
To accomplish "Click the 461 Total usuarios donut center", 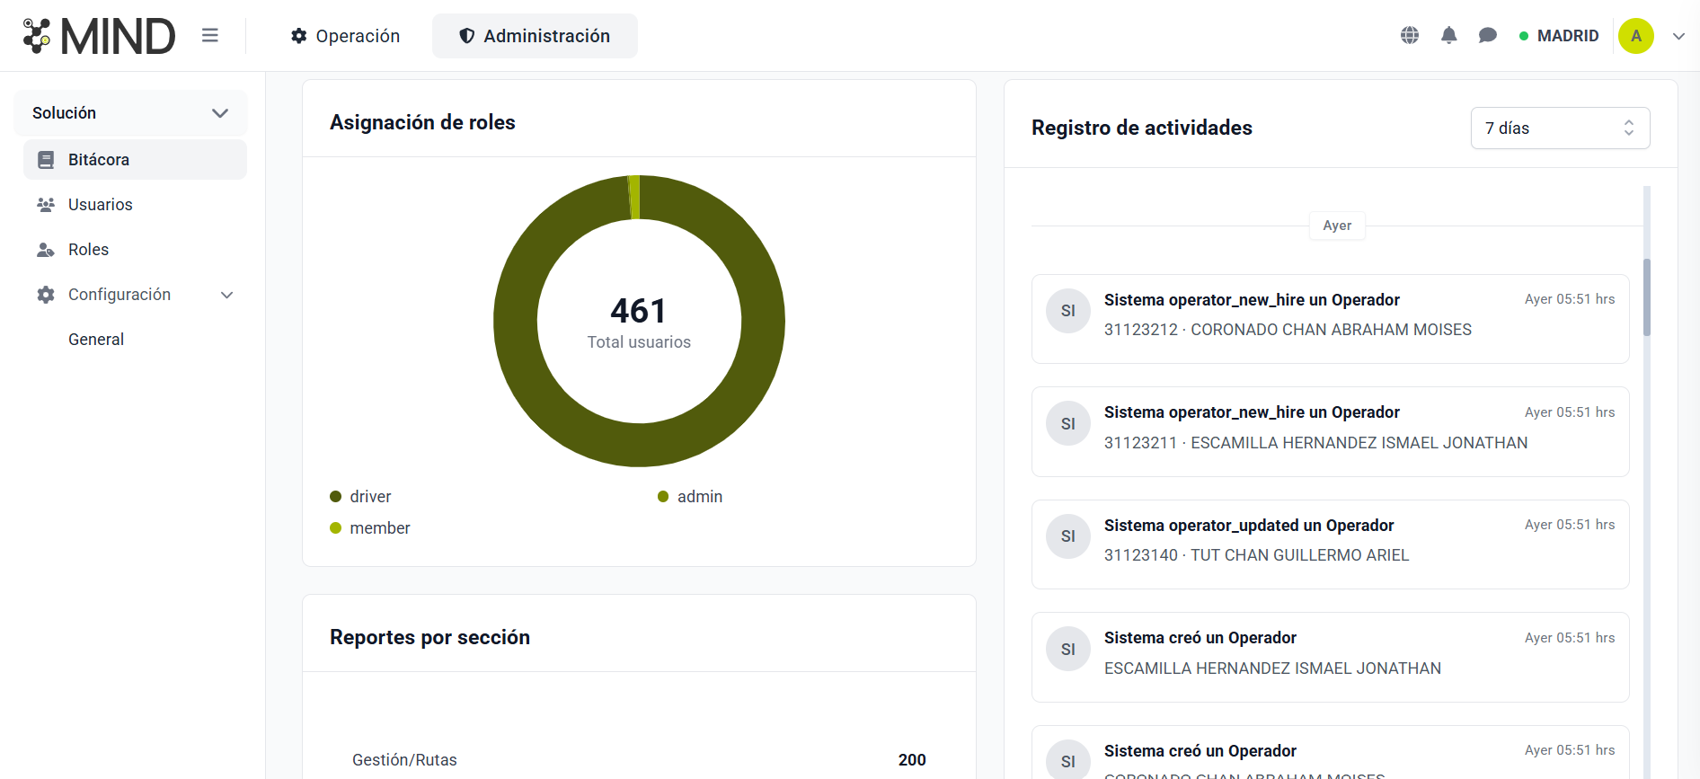I will (x=639, y=322).
